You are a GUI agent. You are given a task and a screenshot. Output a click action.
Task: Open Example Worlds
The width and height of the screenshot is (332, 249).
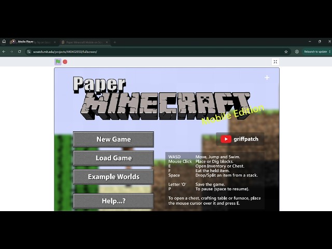[x=114, y=177]
